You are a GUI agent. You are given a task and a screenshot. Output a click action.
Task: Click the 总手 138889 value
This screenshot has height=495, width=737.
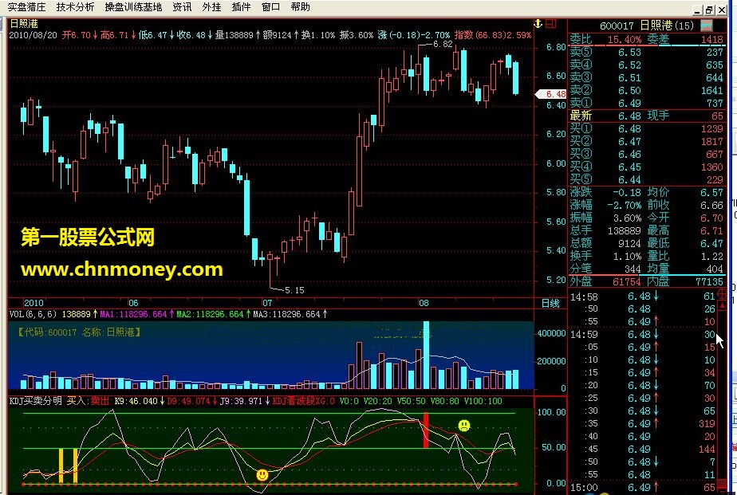tap(625, 230)
